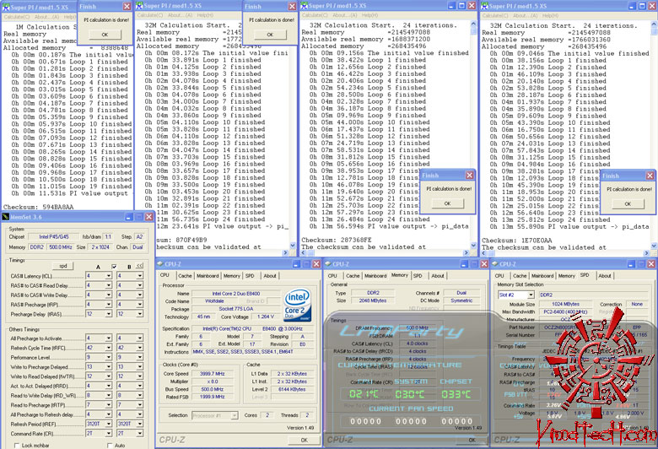This screenshot has height=449, width=658.
Task: Click the Intel Core 2 Duo logo in CPU-Z
Action: point(297,306)
